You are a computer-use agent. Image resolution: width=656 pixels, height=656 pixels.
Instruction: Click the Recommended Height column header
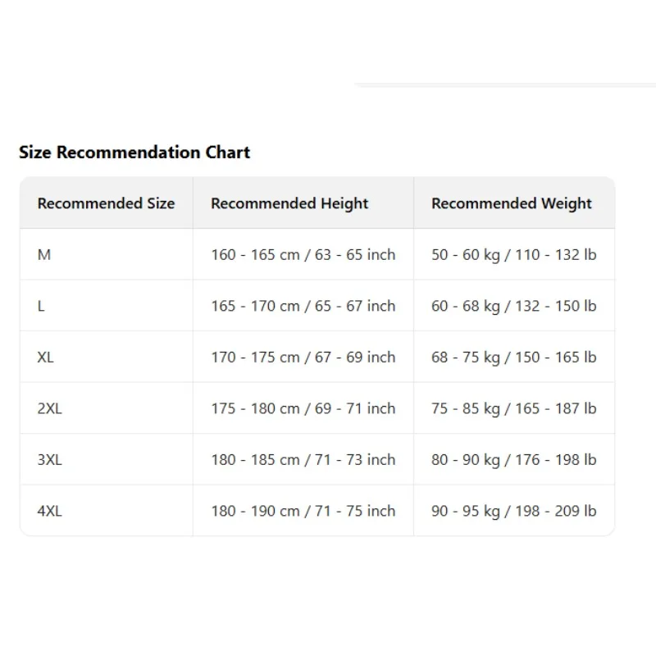[289, 203]
